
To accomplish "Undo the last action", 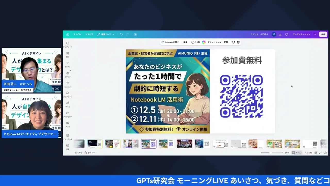I will (121, 34).
